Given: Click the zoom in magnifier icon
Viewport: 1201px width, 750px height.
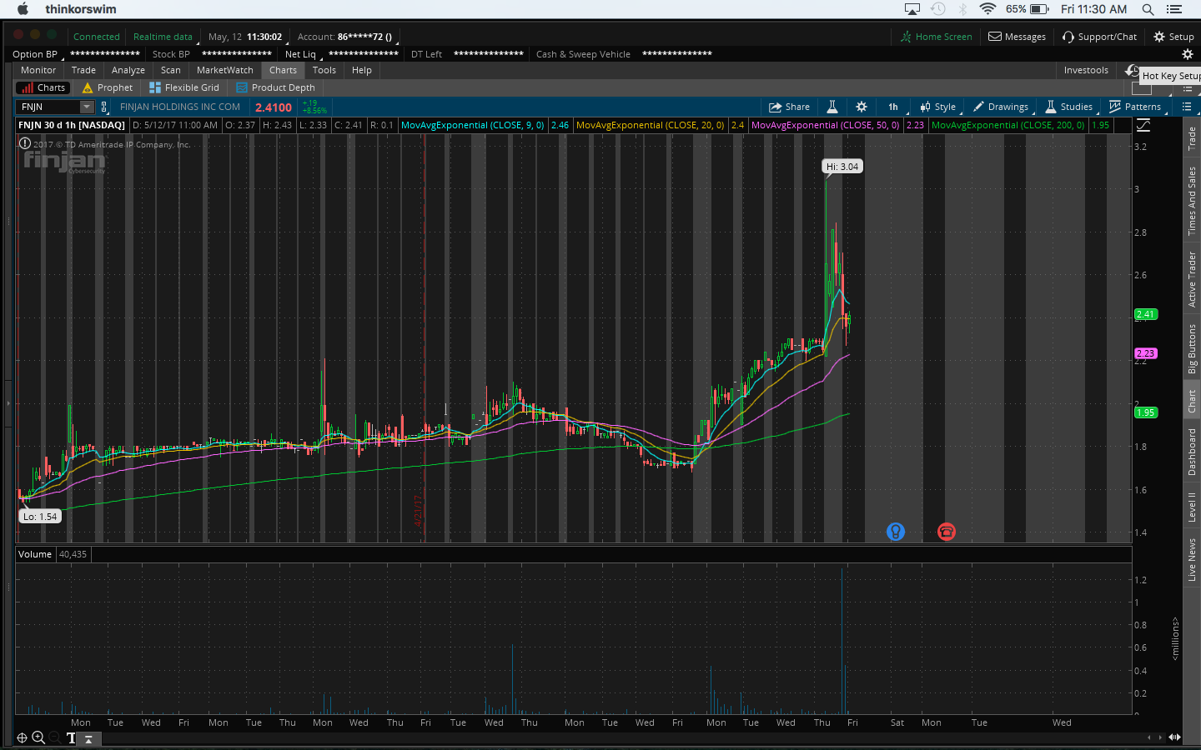Looking at the screenshot, I should [x=38, y=737].
